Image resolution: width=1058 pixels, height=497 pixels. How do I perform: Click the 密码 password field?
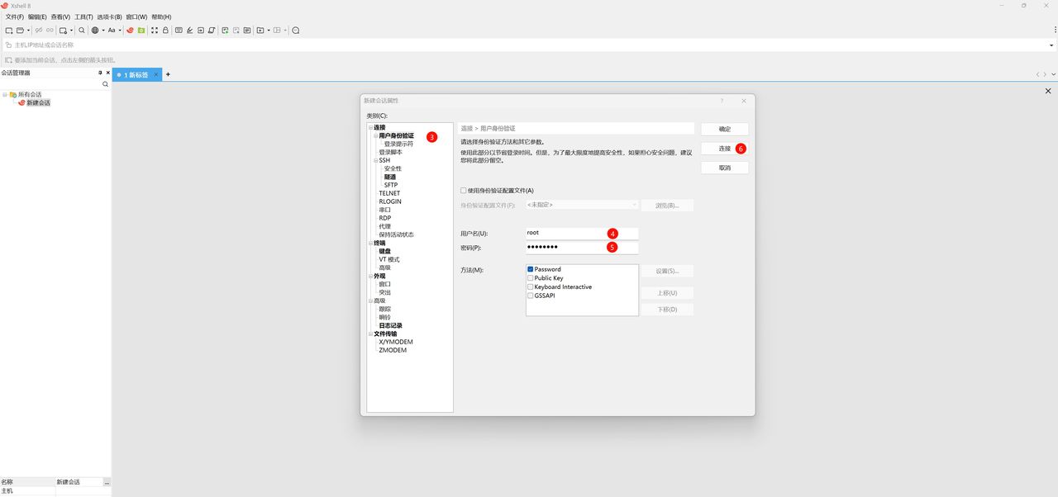click(582, 247)
